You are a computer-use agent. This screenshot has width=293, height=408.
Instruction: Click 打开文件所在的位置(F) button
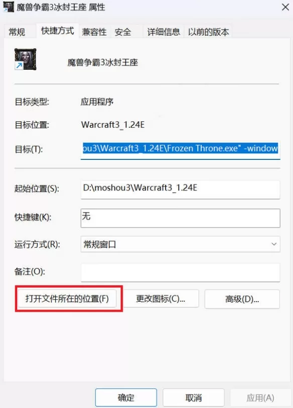(67, 298)
